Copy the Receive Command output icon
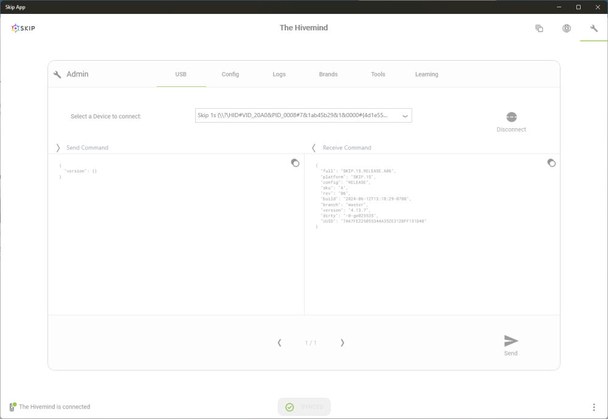 click(551, 163)
